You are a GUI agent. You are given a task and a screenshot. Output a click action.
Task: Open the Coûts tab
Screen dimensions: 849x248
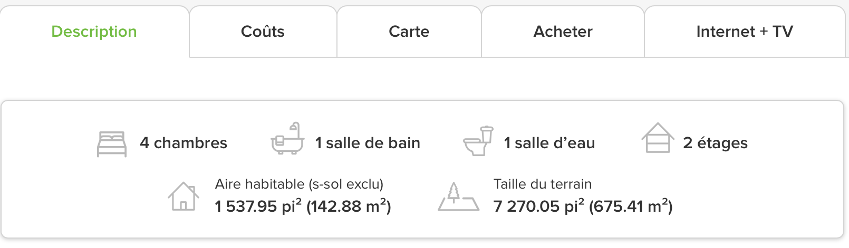click(x=263, y=32)
